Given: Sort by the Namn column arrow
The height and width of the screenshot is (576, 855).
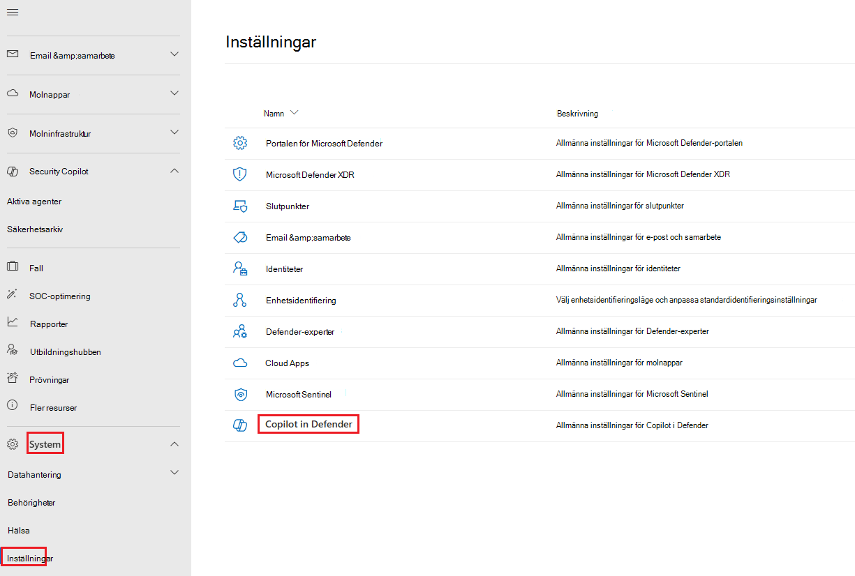Looking at the screenshot, I should point(294,113).
